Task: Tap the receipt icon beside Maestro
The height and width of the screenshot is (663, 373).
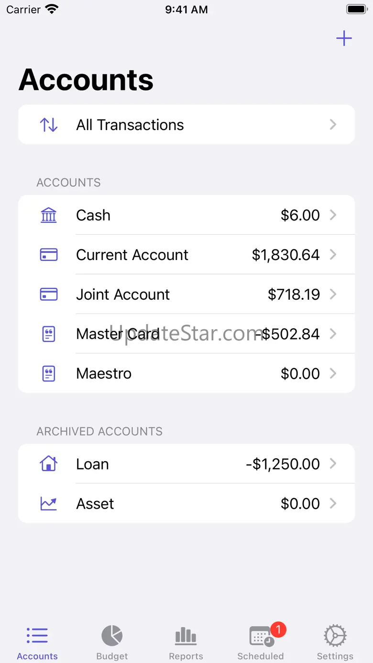Action: click(x=48, y=373)
